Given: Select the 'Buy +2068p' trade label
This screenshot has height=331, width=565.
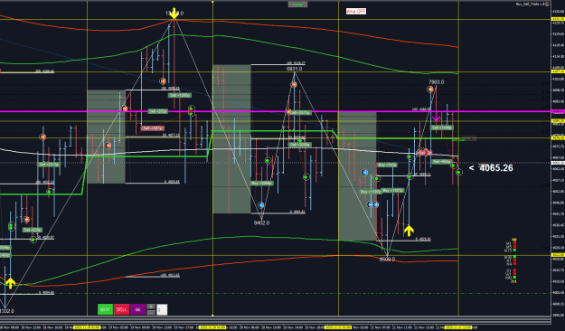Looking at the screenshot, I should 262,184.
